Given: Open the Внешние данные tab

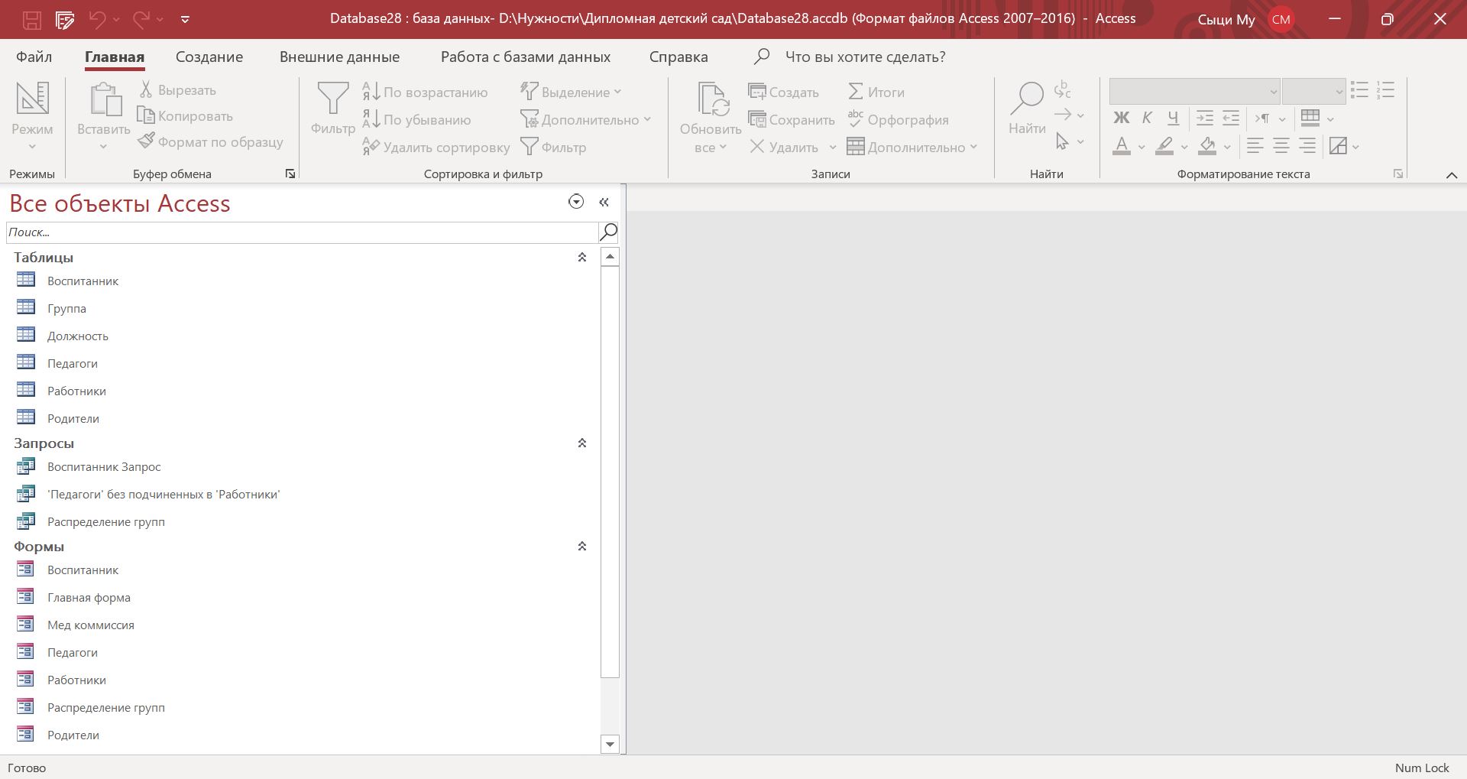Looking at the screenshot, I should pyautogui.click(x=339, y=57).
